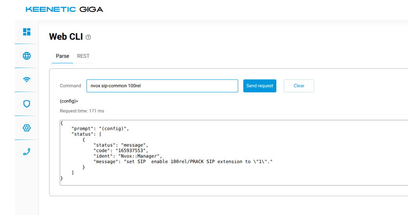The height and width of the screenshot is (215, 408).
Task: Click the Command field label
Action: (70, 86)
